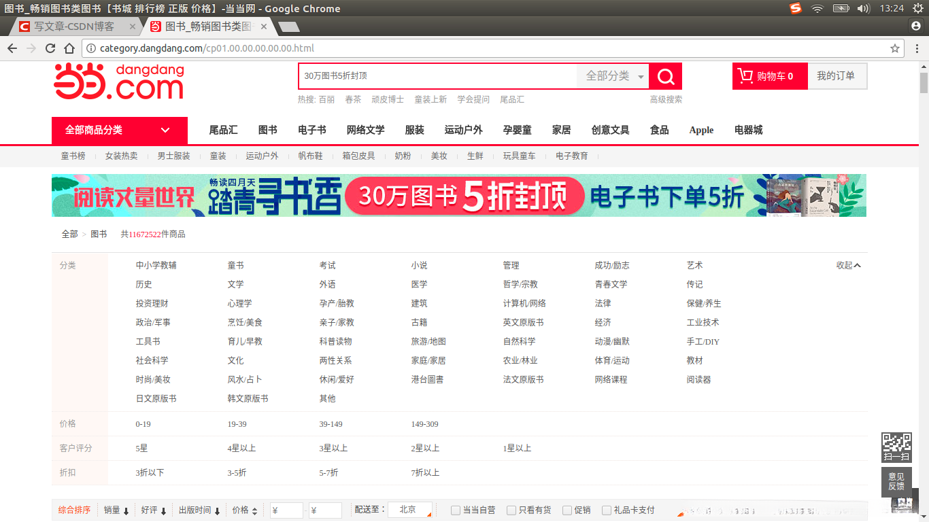This screenshot has height=522, width=929.
Task: Open the 配送至 北京 delivery dropdown
Action: pyautogui.click(x=410, y=510)
